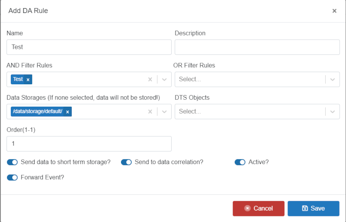Toggle the Forward Event switch
This screenshot has height=222, width=346.
12,178
